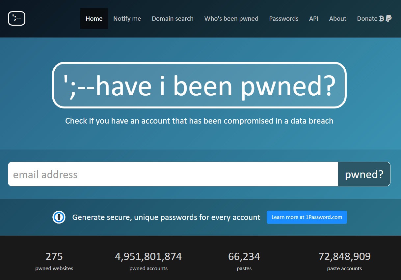This screenshot has width=401, height=280.
Task: Click the Bitcoin donate icon
Action: (382, 19)
